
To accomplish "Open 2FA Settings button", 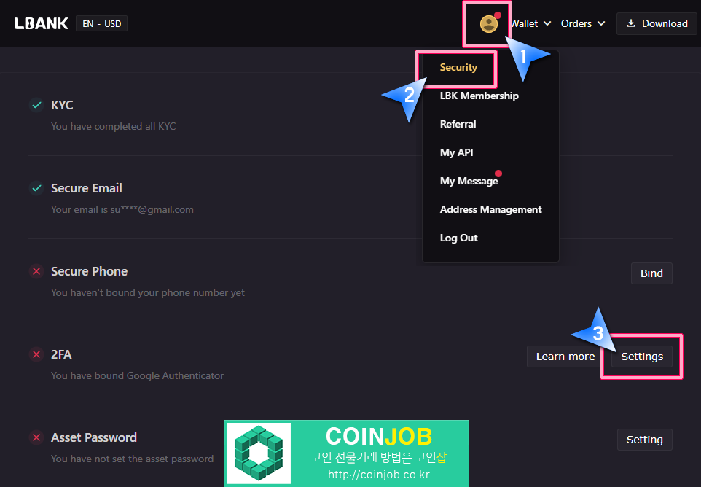I will 642,357.
